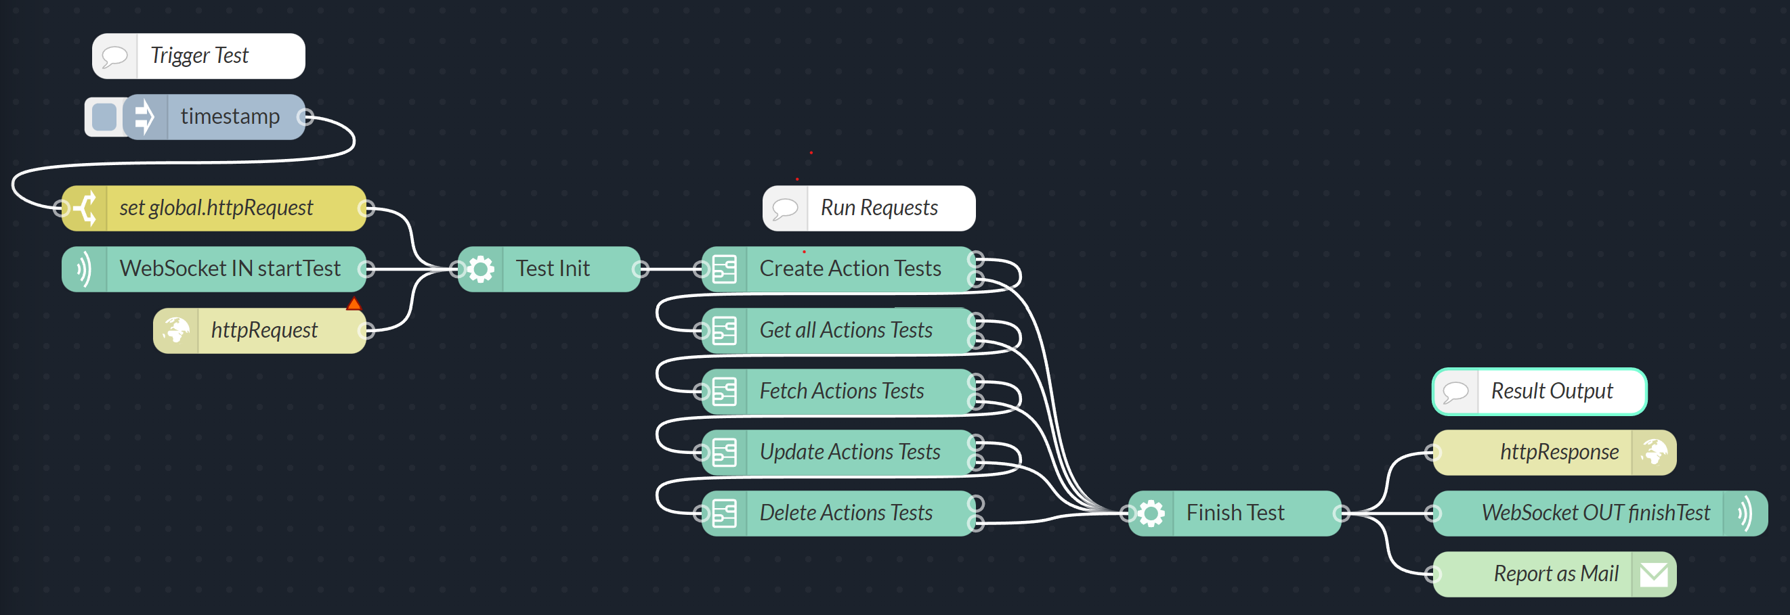
Task: Click the gear icon on Test Init
Action: (481, 269)
